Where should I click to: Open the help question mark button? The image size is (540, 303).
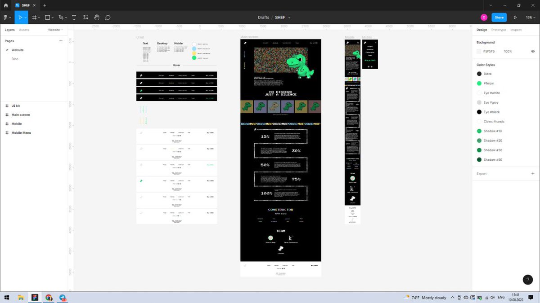click(528, 280)
